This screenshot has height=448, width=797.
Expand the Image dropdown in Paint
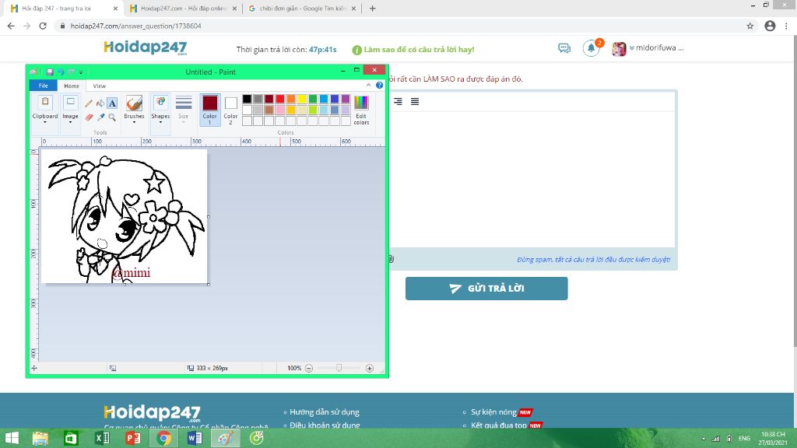70,122
